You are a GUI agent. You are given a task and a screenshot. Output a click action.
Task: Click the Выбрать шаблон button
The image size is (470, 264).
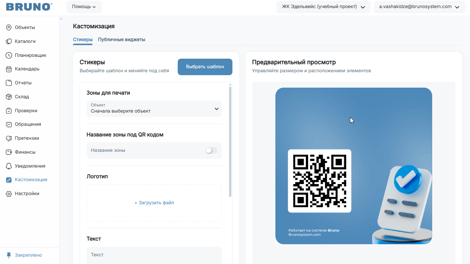pos(205,67)
